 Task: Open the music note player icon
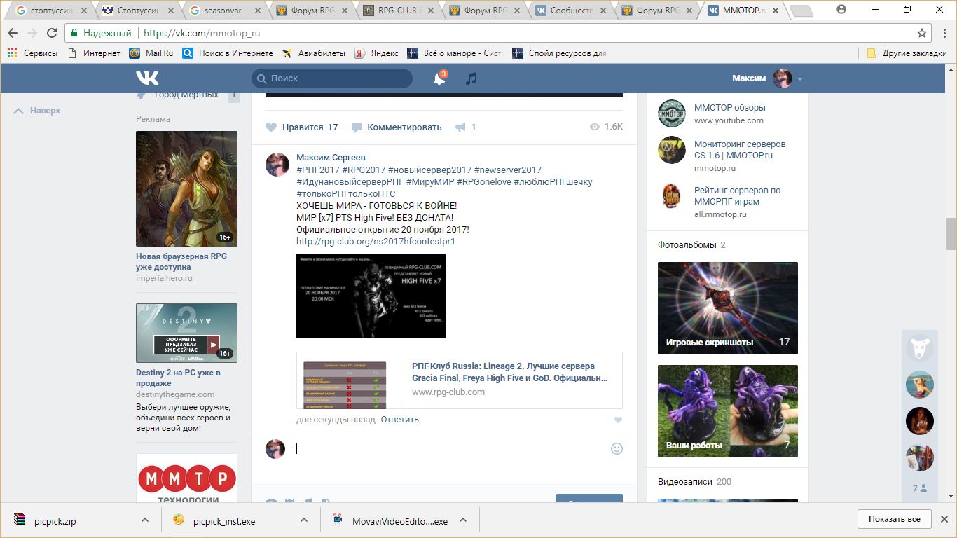coord(471,78)
